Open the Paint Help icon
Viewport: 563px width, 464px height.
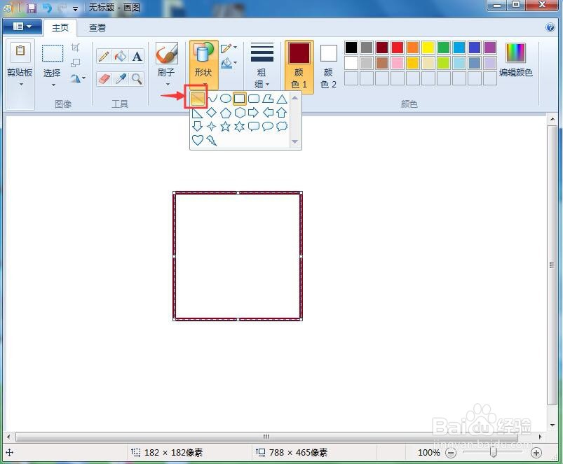click(x=550, y=27)
